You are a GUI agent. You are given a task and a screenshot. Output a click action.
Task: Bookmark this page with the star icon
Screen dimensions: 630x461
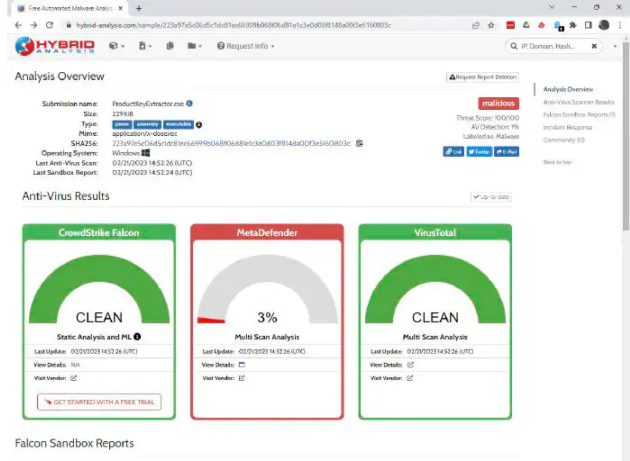(491, 25)
